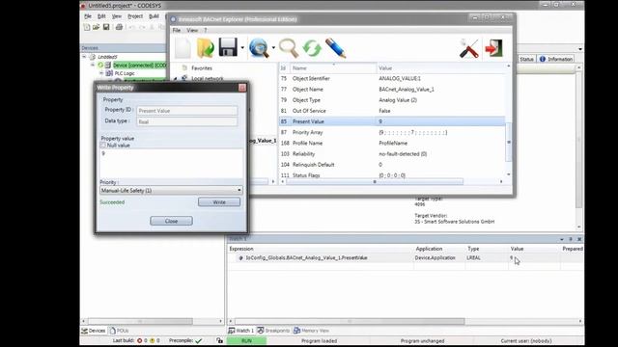618x347 pixels.
Task: Open the Watch 1 panel dropdown arrow
Action: 562,239
